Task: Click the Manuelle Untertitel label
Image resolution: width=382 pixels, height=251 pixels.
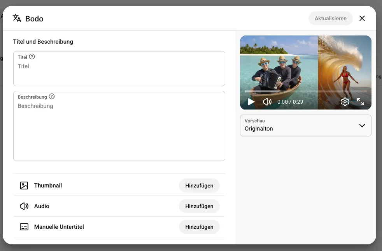Action: click(x=59, y=227)
